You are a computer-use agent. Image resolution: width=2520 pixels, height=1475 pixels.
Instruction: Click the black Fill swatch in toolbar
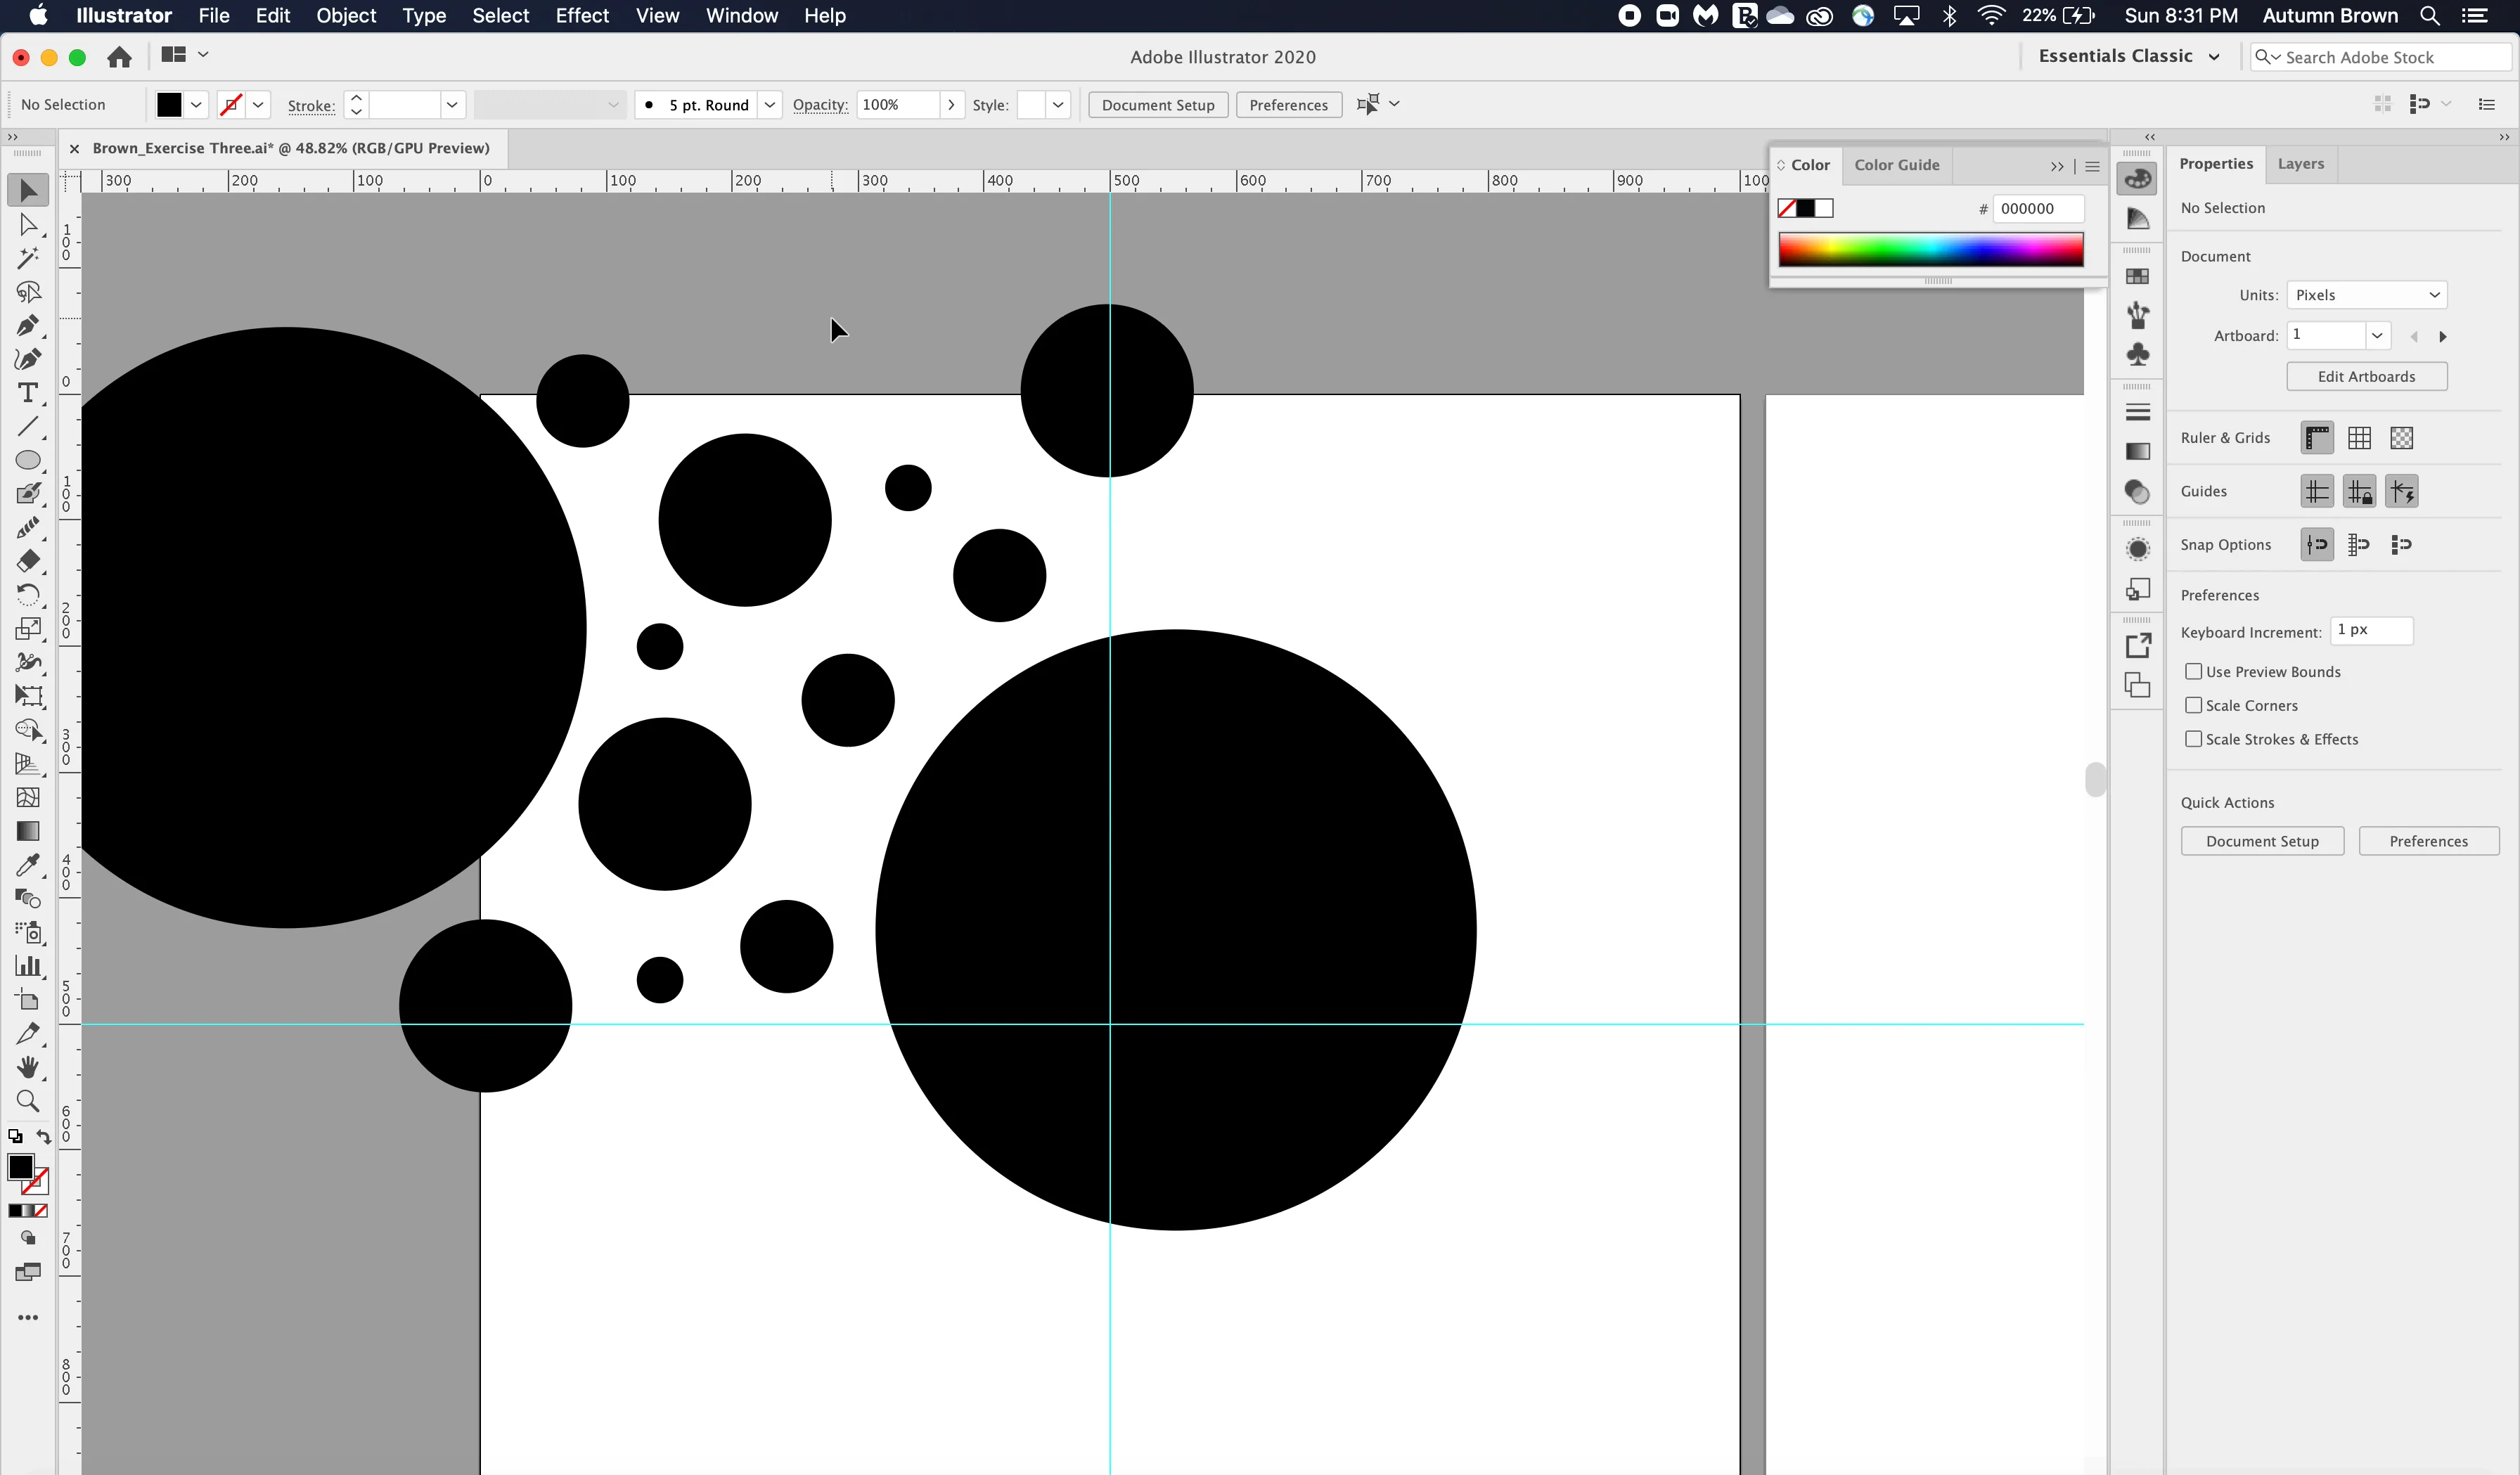pos(20,1167)
